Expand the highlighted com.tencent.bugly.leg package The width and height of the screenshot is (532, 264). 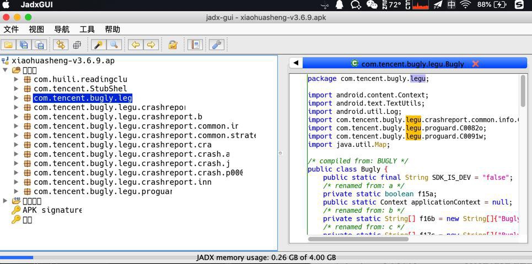click(x=15, y=98)
